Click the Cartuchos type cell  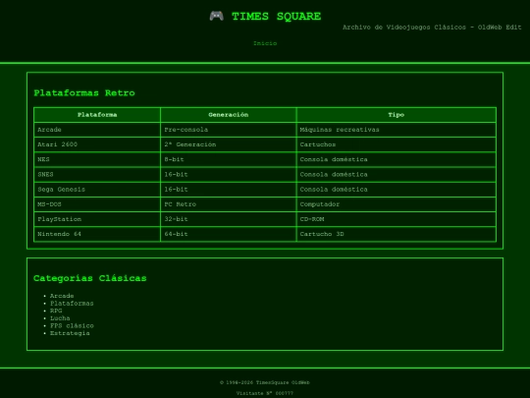[x=397, y=144]
